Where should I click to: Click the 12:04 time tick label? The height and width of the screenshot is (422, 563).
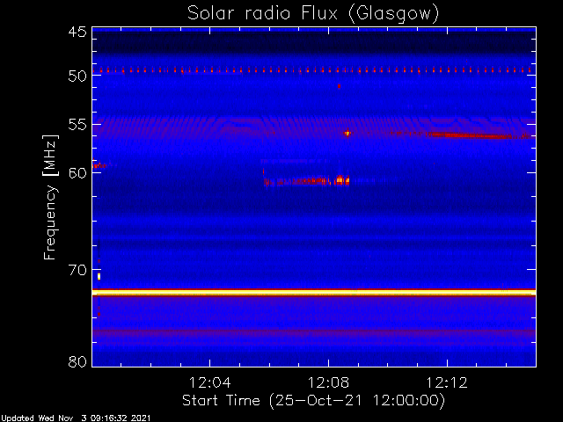210,382
